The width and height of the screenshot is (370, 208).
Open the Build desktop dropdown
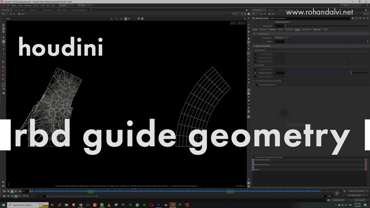click(x=67, y=5)
